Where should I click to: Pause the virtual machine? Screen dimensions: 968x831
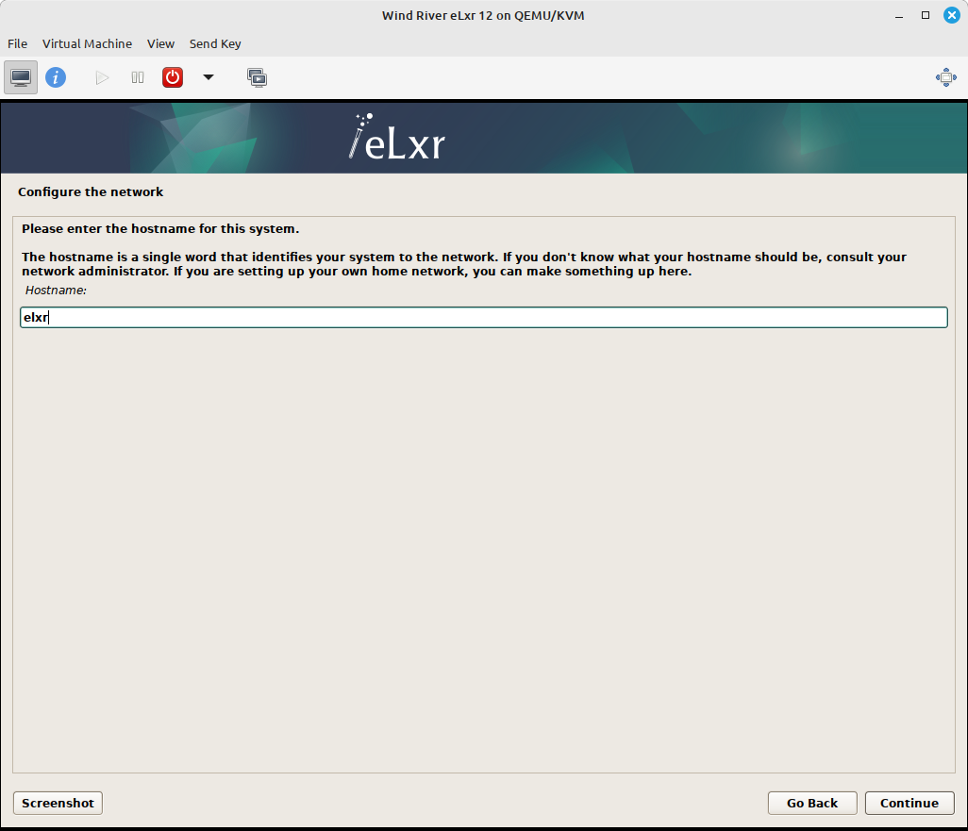tap(137, 76)
